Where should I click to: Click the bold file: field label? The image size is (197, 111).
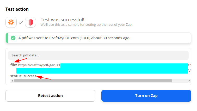click(x=14, y=65)
